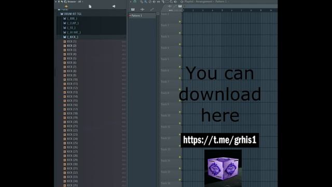
Task: Click the file icon beside KICK (2)
Action: coord(64,46)
